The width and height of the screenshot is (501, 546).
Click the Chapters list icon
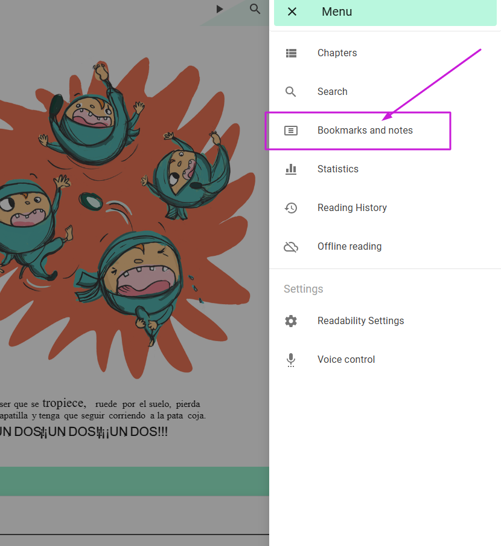tap(291, 53)
